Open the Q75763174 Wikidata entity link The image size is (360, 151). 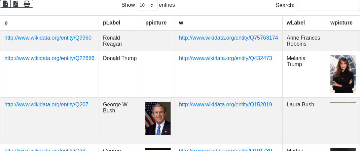[x=228, y=38]
